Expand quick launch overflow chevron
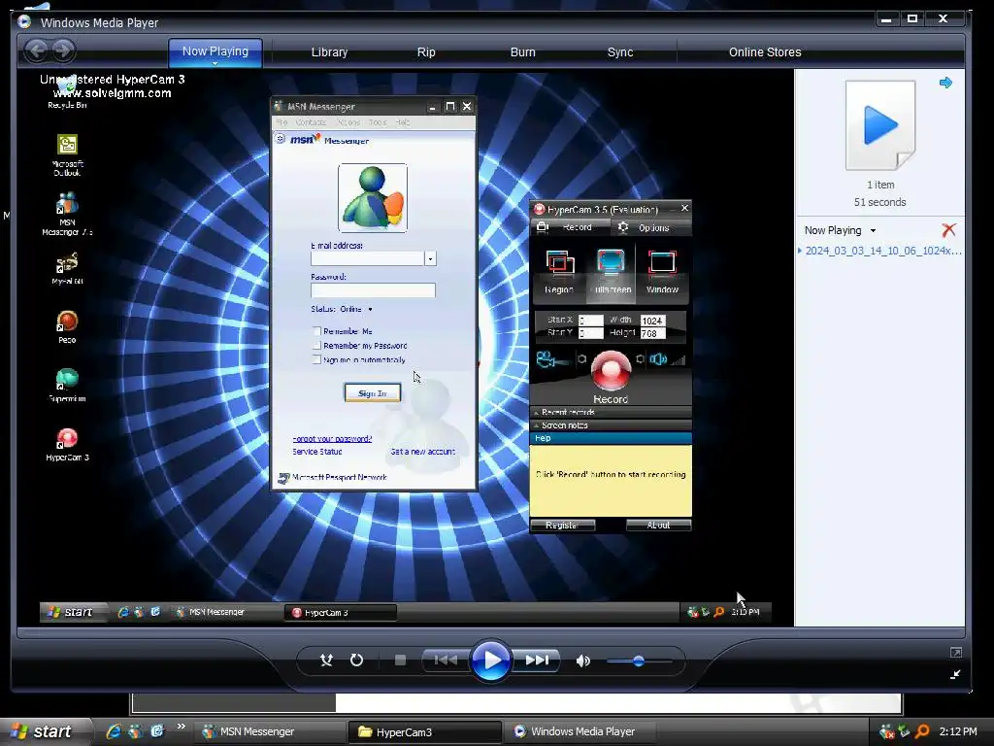The image size is (994, 746). point(182,727)
